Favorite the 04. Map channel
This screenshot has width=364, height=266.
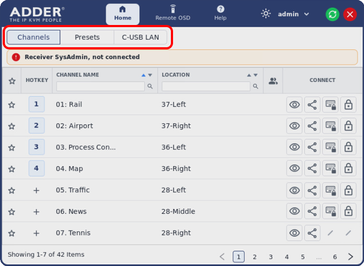tap(11, 169)
